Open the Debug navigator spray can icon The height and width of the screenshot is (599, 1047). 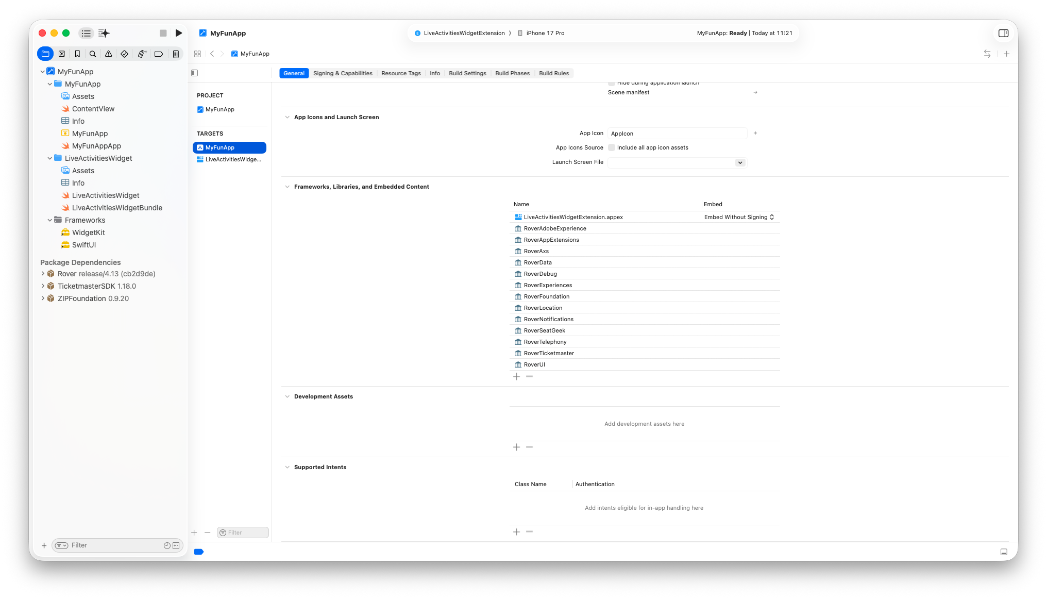pos(142,54)
